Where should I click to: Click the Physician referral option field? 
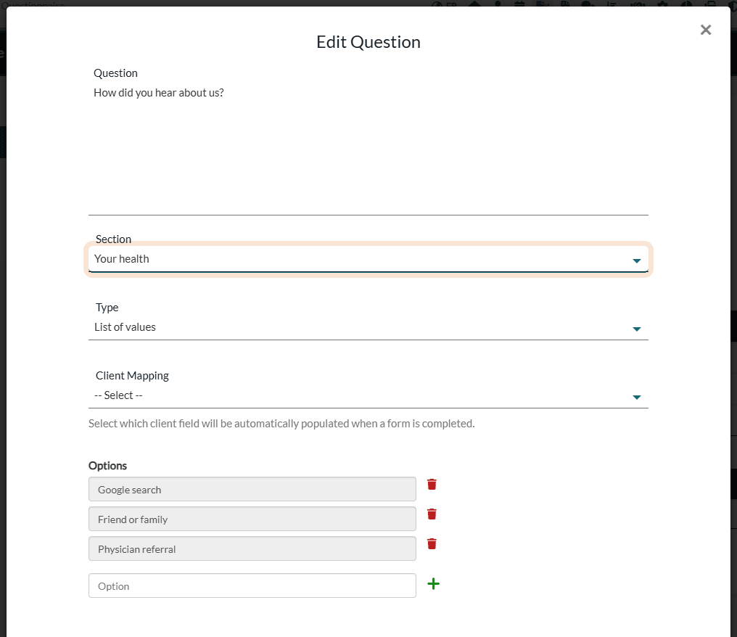(x=252, y=548)
